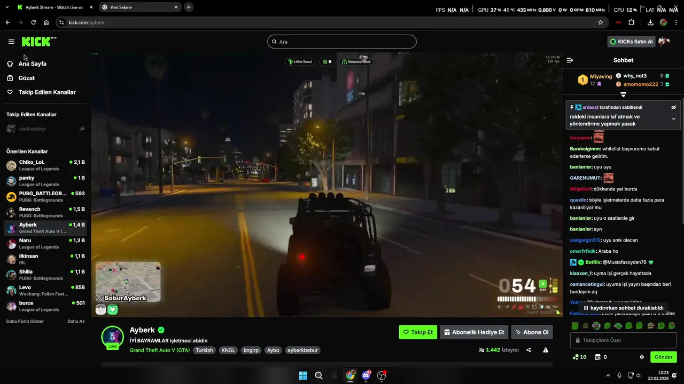Switch to Yeni Sekme browser tab
684x384 pixels.
click(140, 7)
